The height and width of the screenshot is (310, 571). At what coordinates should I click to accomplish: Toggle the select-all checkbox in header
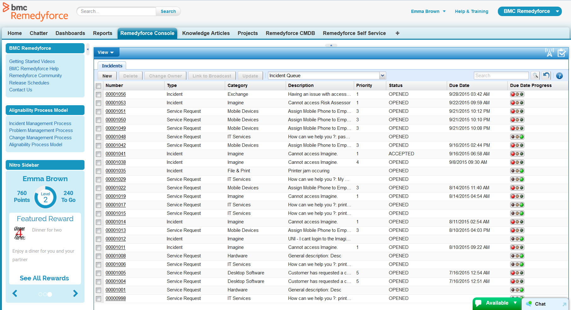99,86
